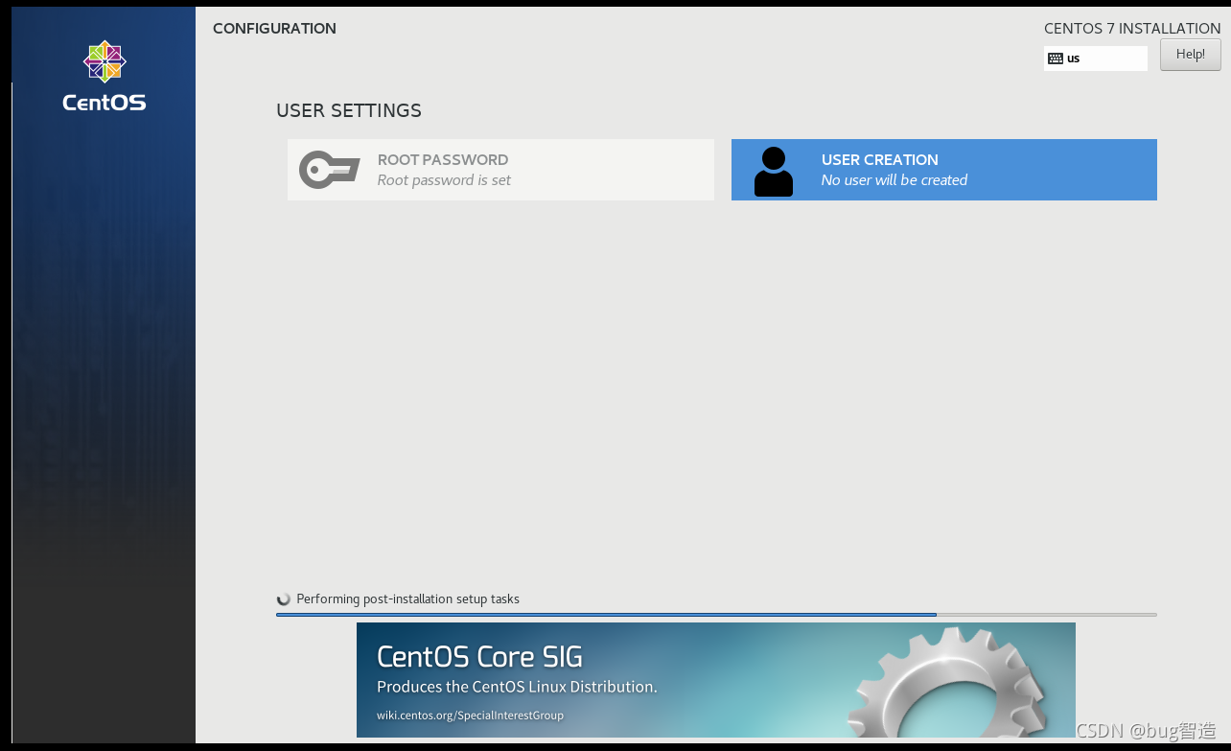Click the CentOS logo in the sidebar
Viewport: 1231px width, 751px height.
105,76
